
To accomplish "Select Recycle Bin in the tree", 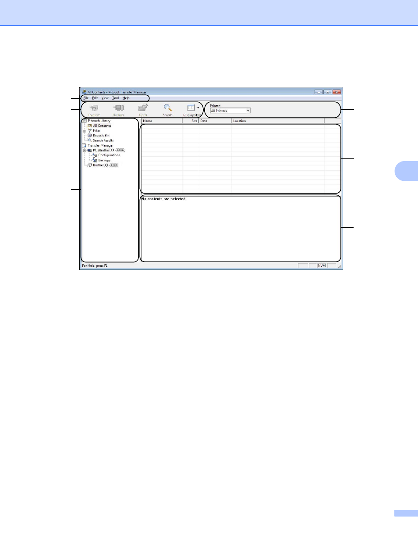I will point(101,136).
